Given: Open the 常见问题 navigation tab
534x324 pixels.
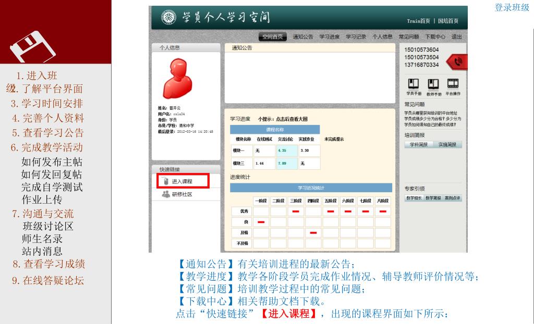Looking at the screenshot, I should pos(409,37).
